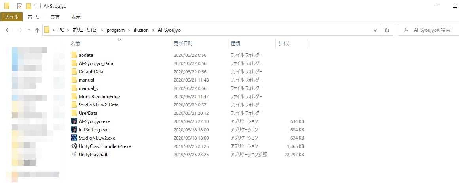Screen dimensions: 459x183
Task: Refresh the current folder view
Action: coord(387,30)
